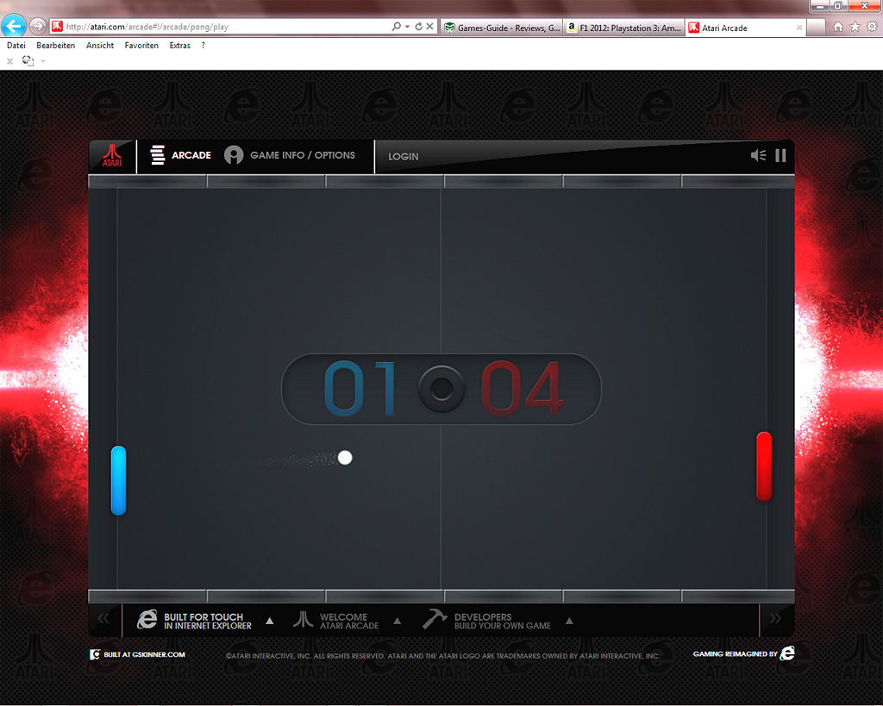Screen dimensions: 883x706
Task: Click the browser forward arrow button
Action: point(38,26)
